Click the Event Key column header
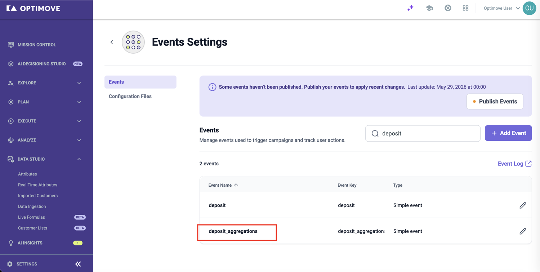540x272 pixels. 347,185
